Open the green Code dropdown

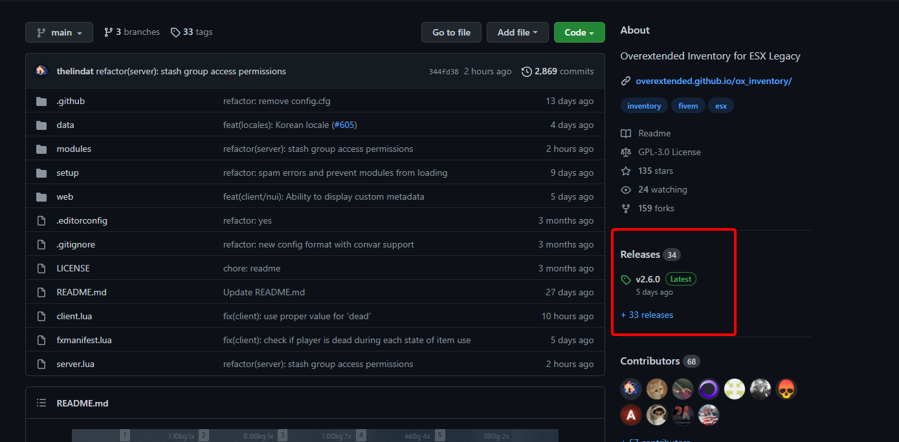pyautogui.click(x=579, y=32)
